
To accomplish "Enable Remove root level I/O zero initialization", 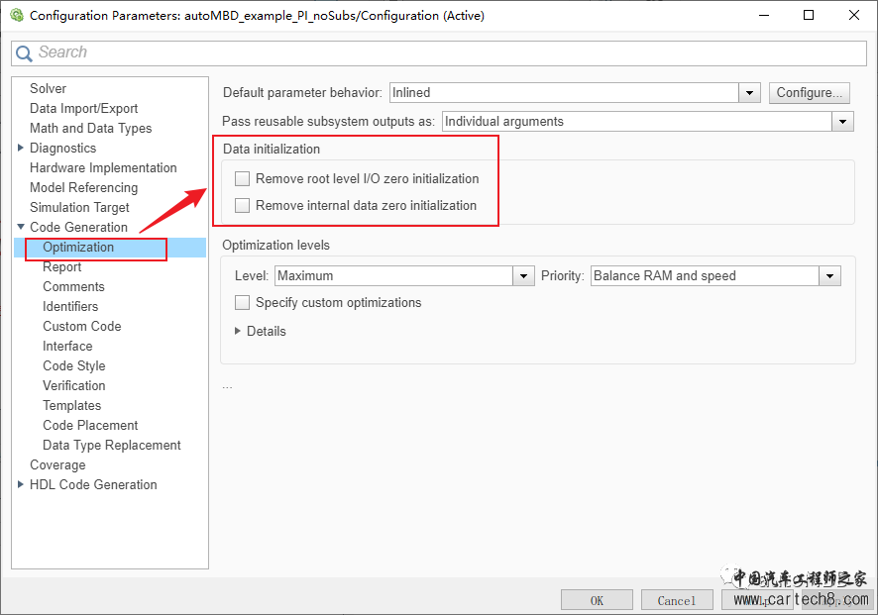I will click(242, 178).
